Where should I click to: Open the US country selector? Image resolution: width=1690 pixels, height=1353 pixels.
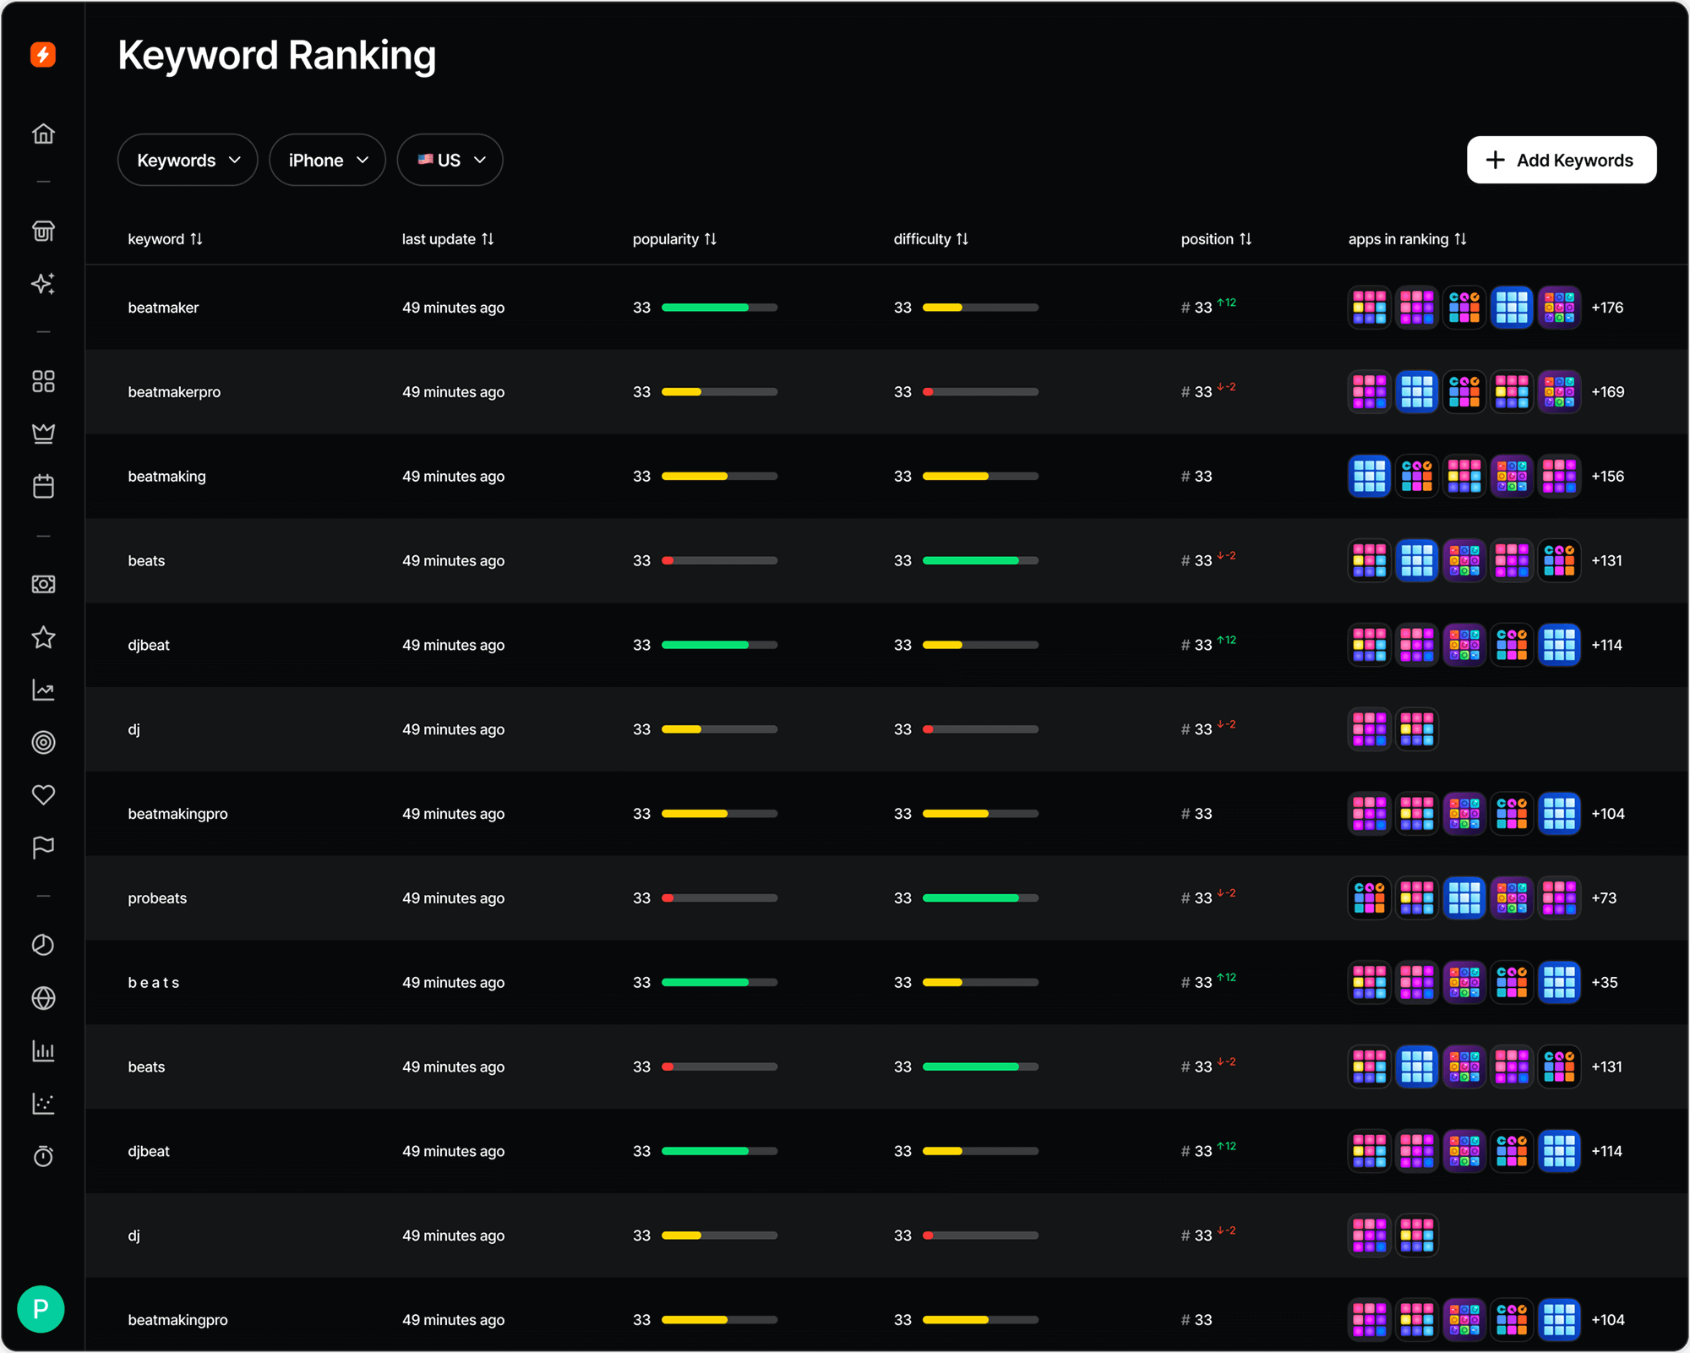click(x=450, y=160)
